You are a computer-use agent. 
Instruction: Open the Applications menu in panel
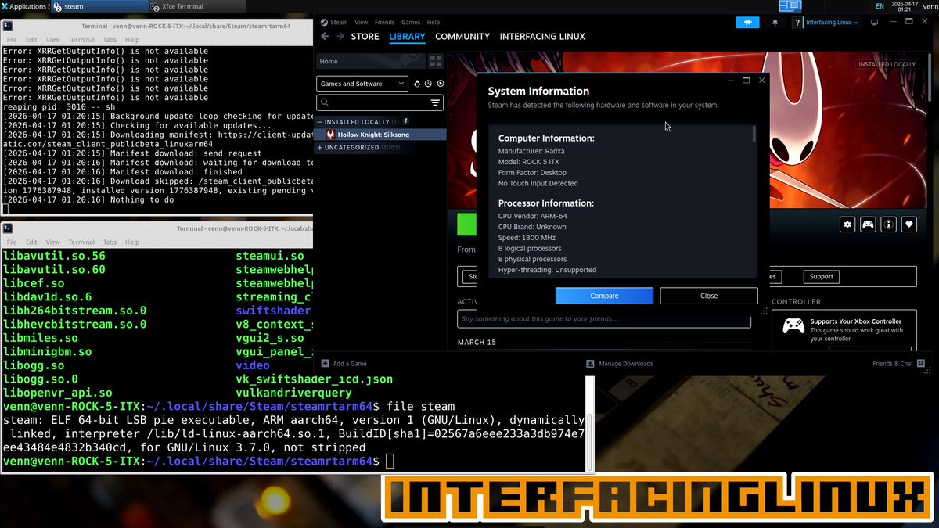pos(23,6)
